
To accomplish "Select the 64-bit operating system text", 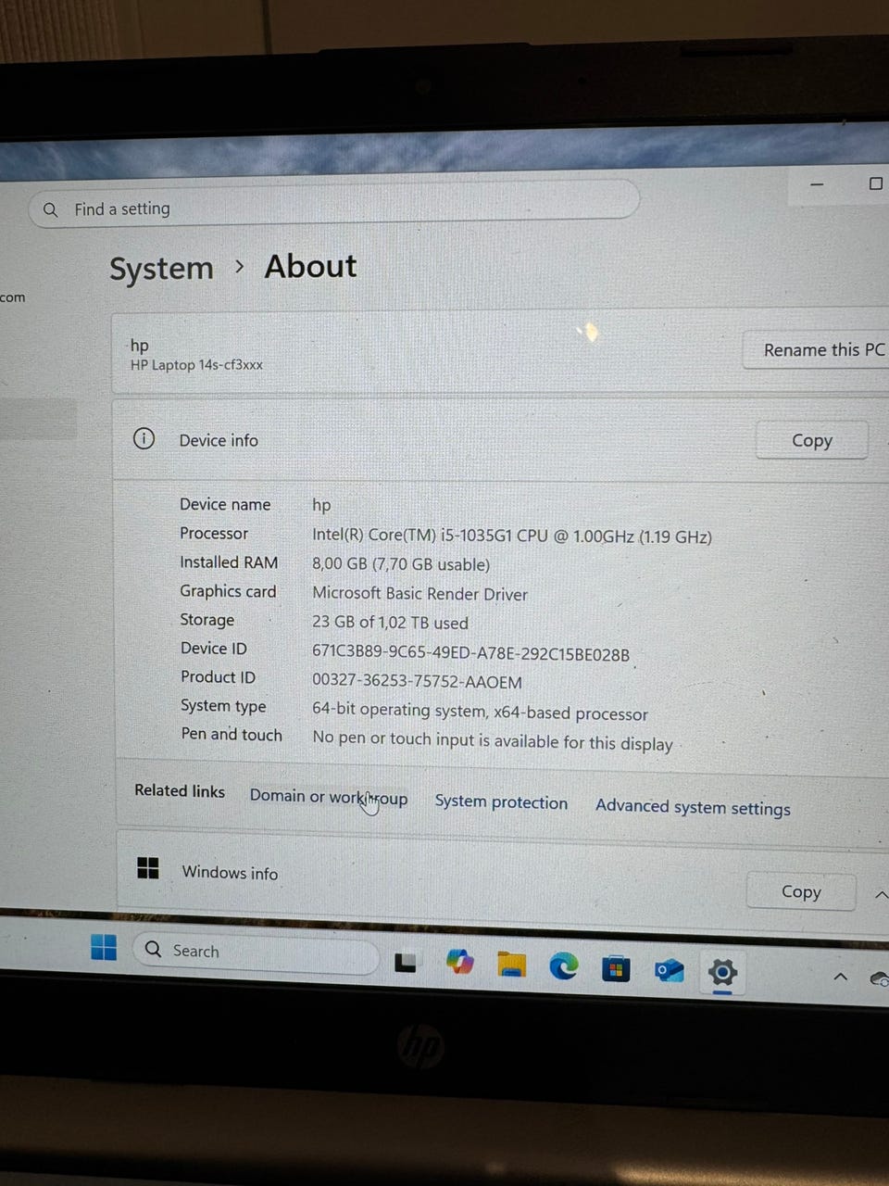I will [480, 712].
